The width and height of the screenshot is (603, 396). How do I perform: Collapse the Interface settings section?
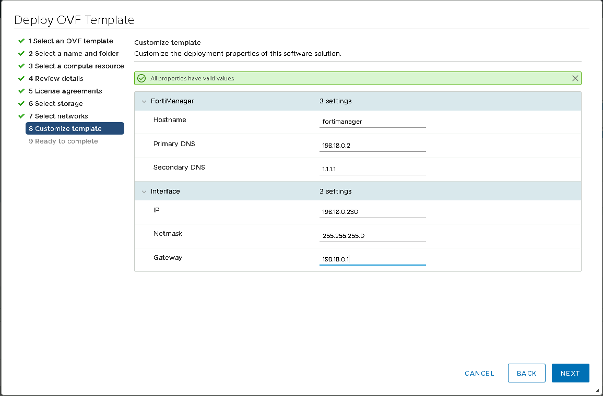(x=144, y=191)
